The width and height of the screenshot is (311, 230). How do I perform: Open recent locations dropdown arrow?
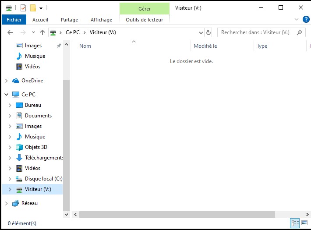coord(33,32)
